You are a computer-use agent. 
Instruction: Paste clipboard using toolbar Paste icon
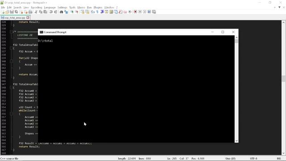pyautogui.click(x=45, y=12)
